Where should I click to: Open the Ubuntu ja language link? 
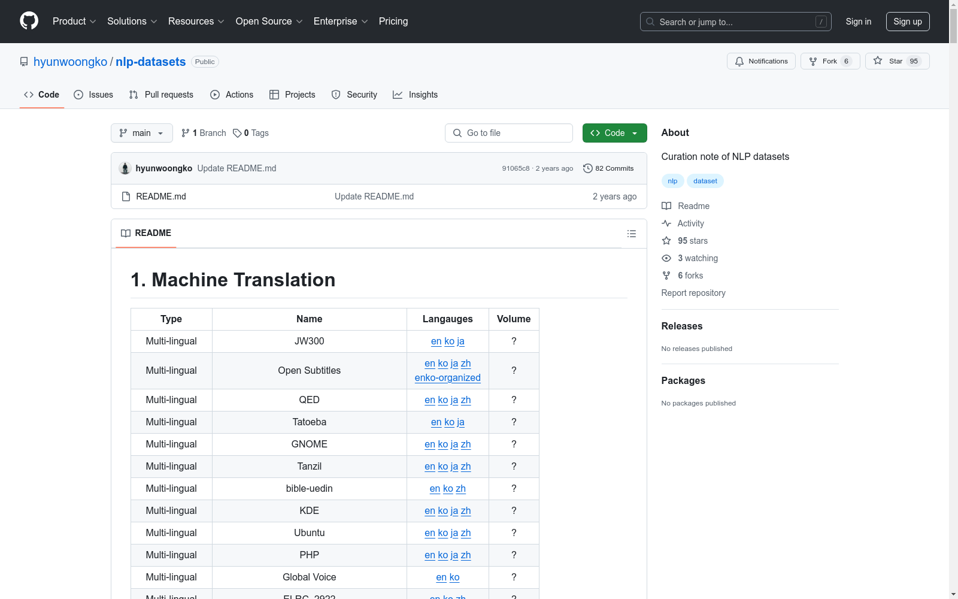click(x=454, y=533)
